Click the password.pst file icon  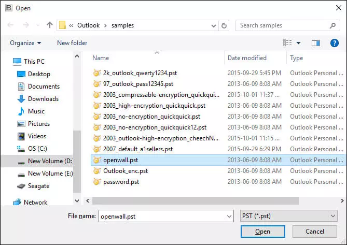(x=96, y=182)
